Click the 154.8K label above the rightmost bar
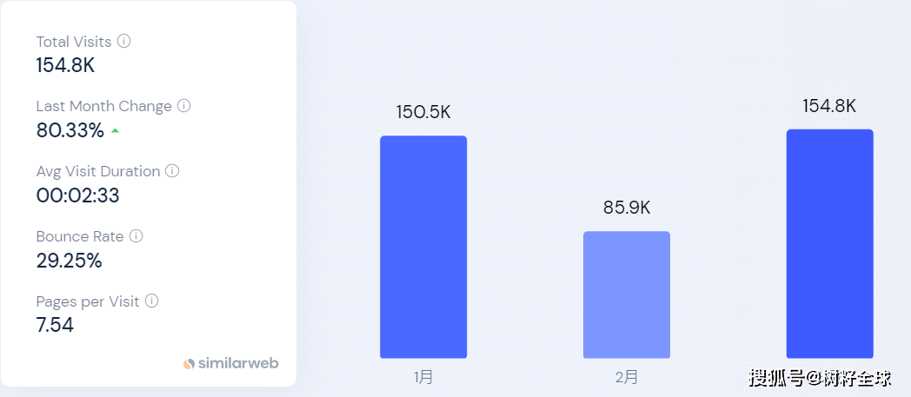The image size is (911, 397). tap(829, 106)
